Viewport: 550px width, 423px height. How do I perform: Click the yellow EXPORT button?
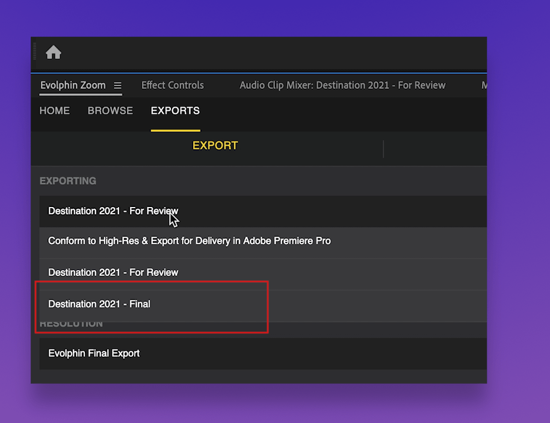pos(215,146)
